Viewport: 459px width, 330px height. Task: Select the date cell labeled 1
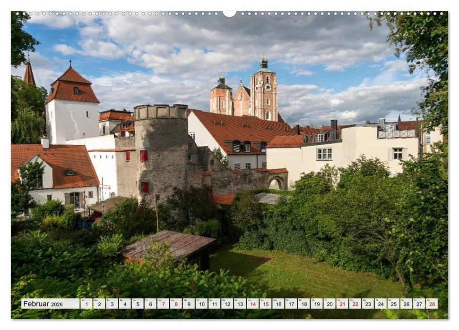point(86,305)
